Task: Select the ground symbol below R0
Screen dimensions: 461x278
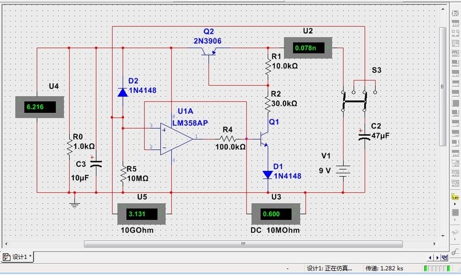Action: click(x=73, y=202)
